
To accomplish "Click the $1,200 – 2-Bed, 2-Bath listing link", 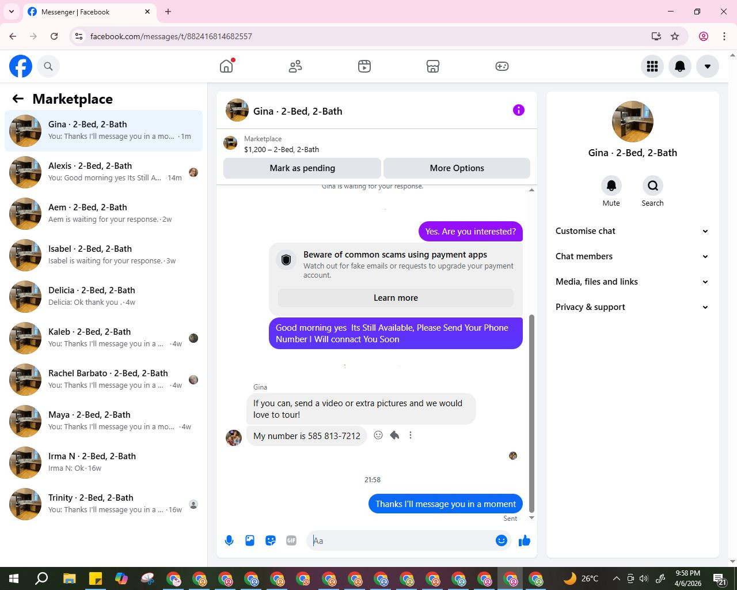I will tap(282, 149).
